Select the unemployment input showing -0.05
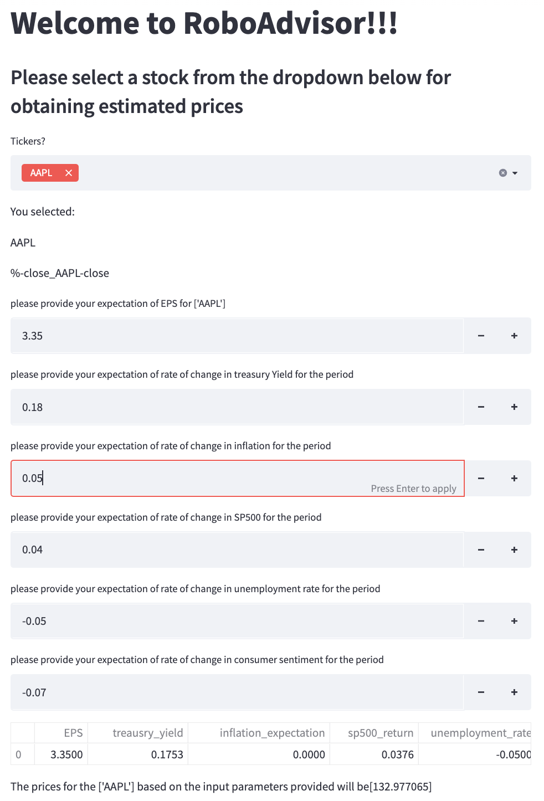The height and width of the screenshot is (801, 544). 222,620
